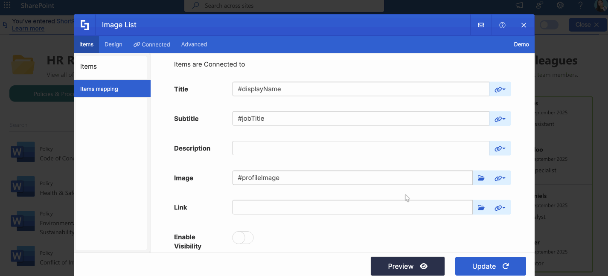Image resolution: width=608 pixels, height=276 pixels.
Task: Click the ShortPoint logo in the dialog header
Action: click(84, 25)
